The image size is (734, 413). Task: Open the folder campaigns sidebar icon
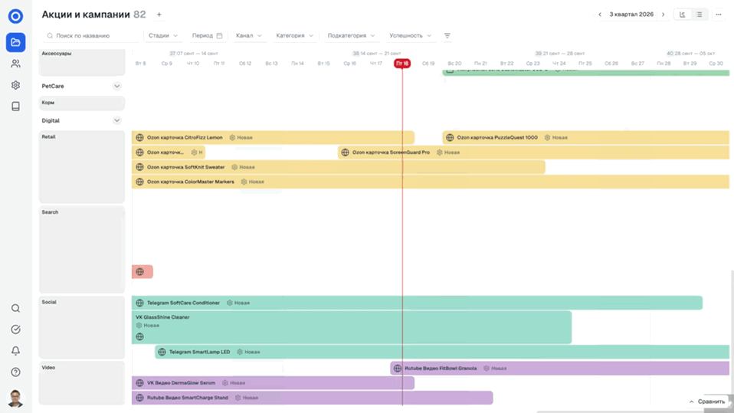(x=15, y=42)
